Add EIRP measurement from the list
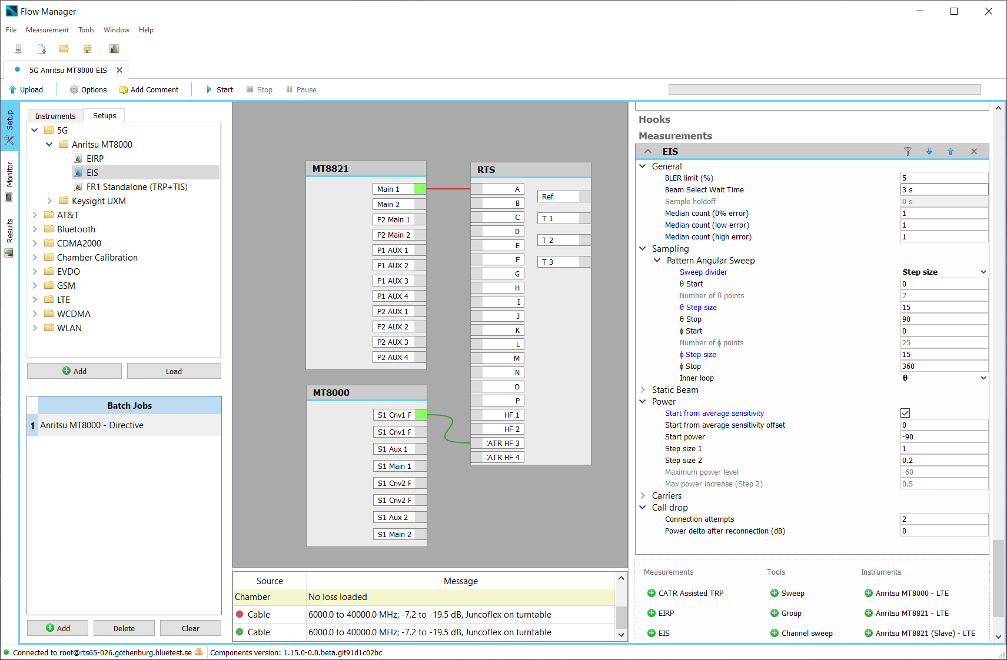This screenshot has height=660, width=1007. [x=660, y=613]
